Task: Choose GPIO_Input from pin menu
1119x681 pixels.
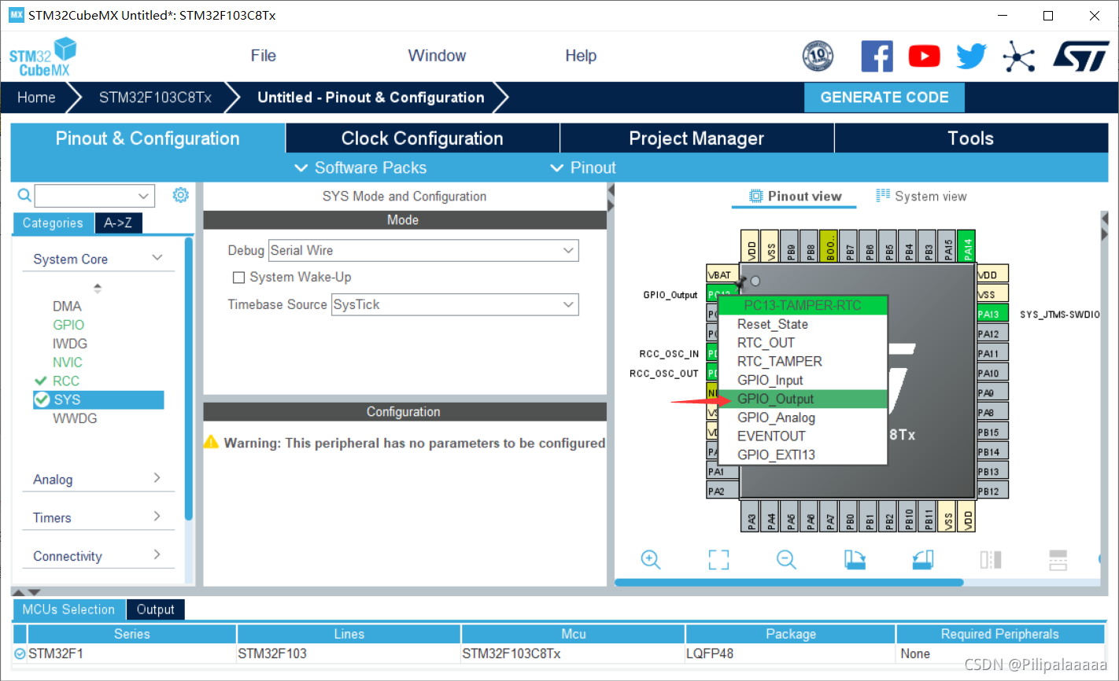Action: click(803, 380)
